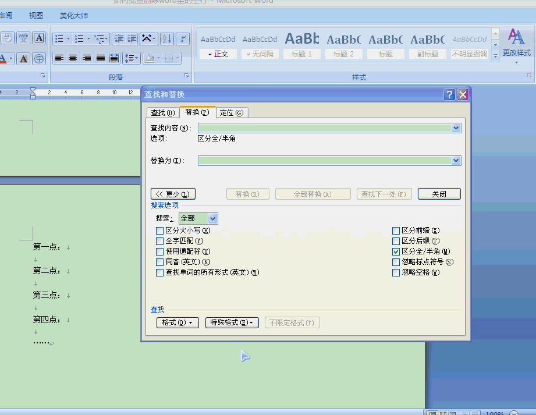Screen dimensions: 536x415
Task: Tick the 使用通配符 wildcards checkbox
Action: click(x=159, y=251)
